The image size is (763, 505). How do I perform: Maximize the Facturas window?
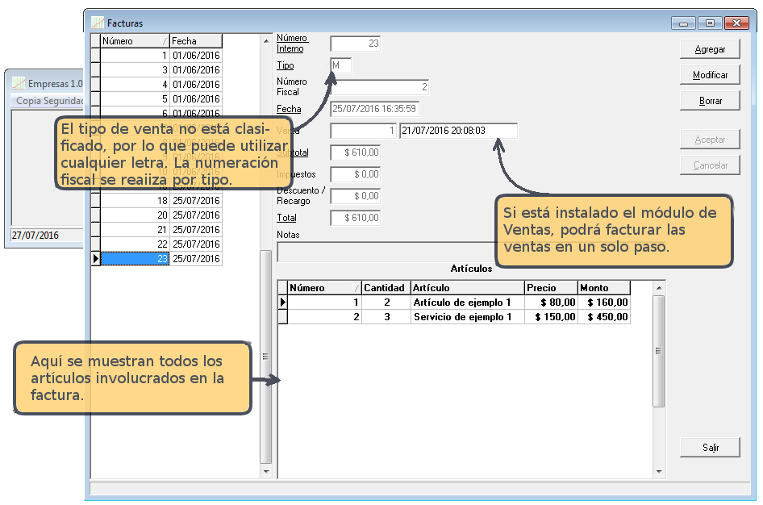pos(710,23)
